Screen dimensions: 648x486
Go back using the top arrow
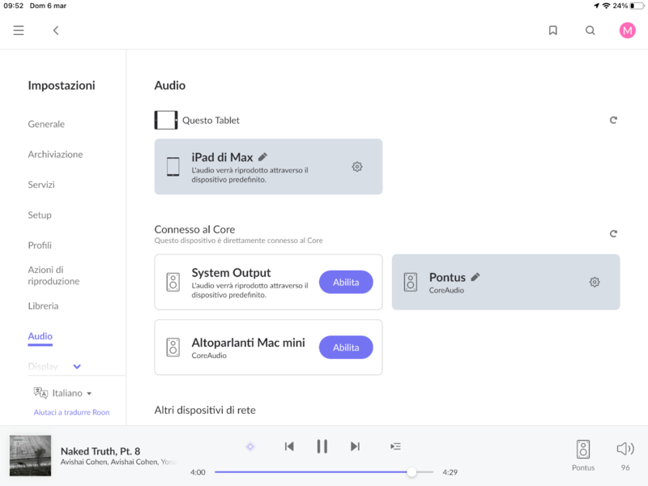tap(56, 31)
